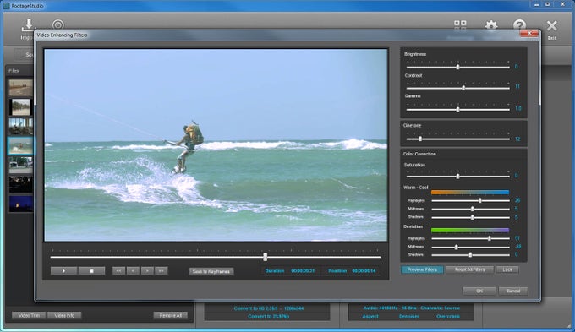Toggle the Lock button

coord(507,269)
